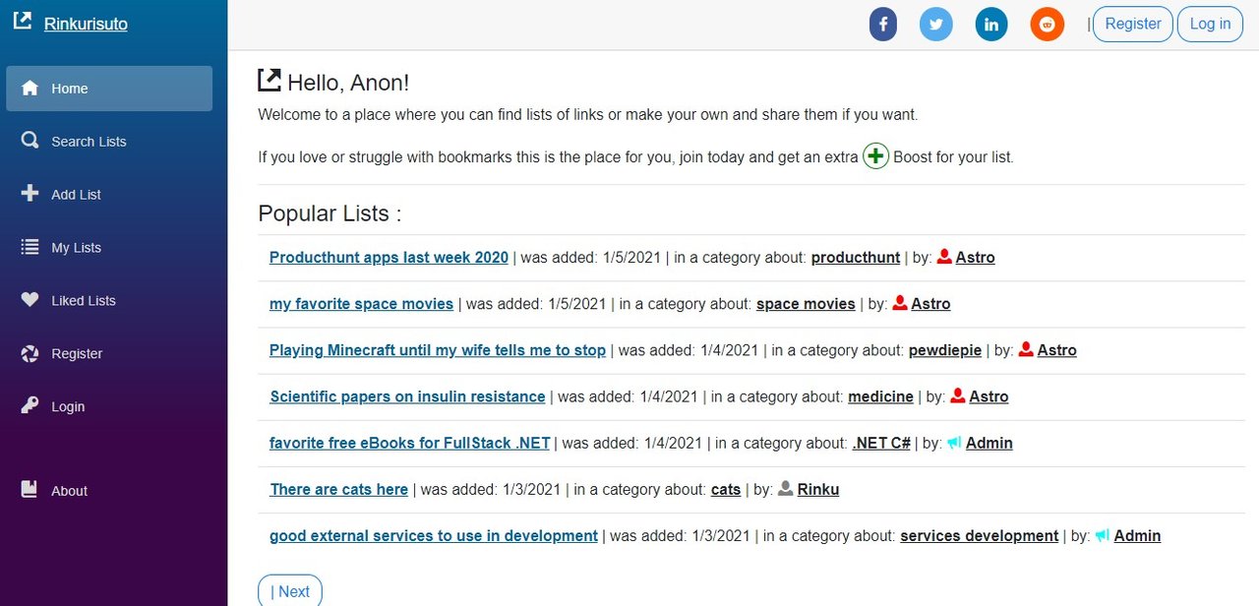Click red user icon in space movies row

click(x=899, y=303)
